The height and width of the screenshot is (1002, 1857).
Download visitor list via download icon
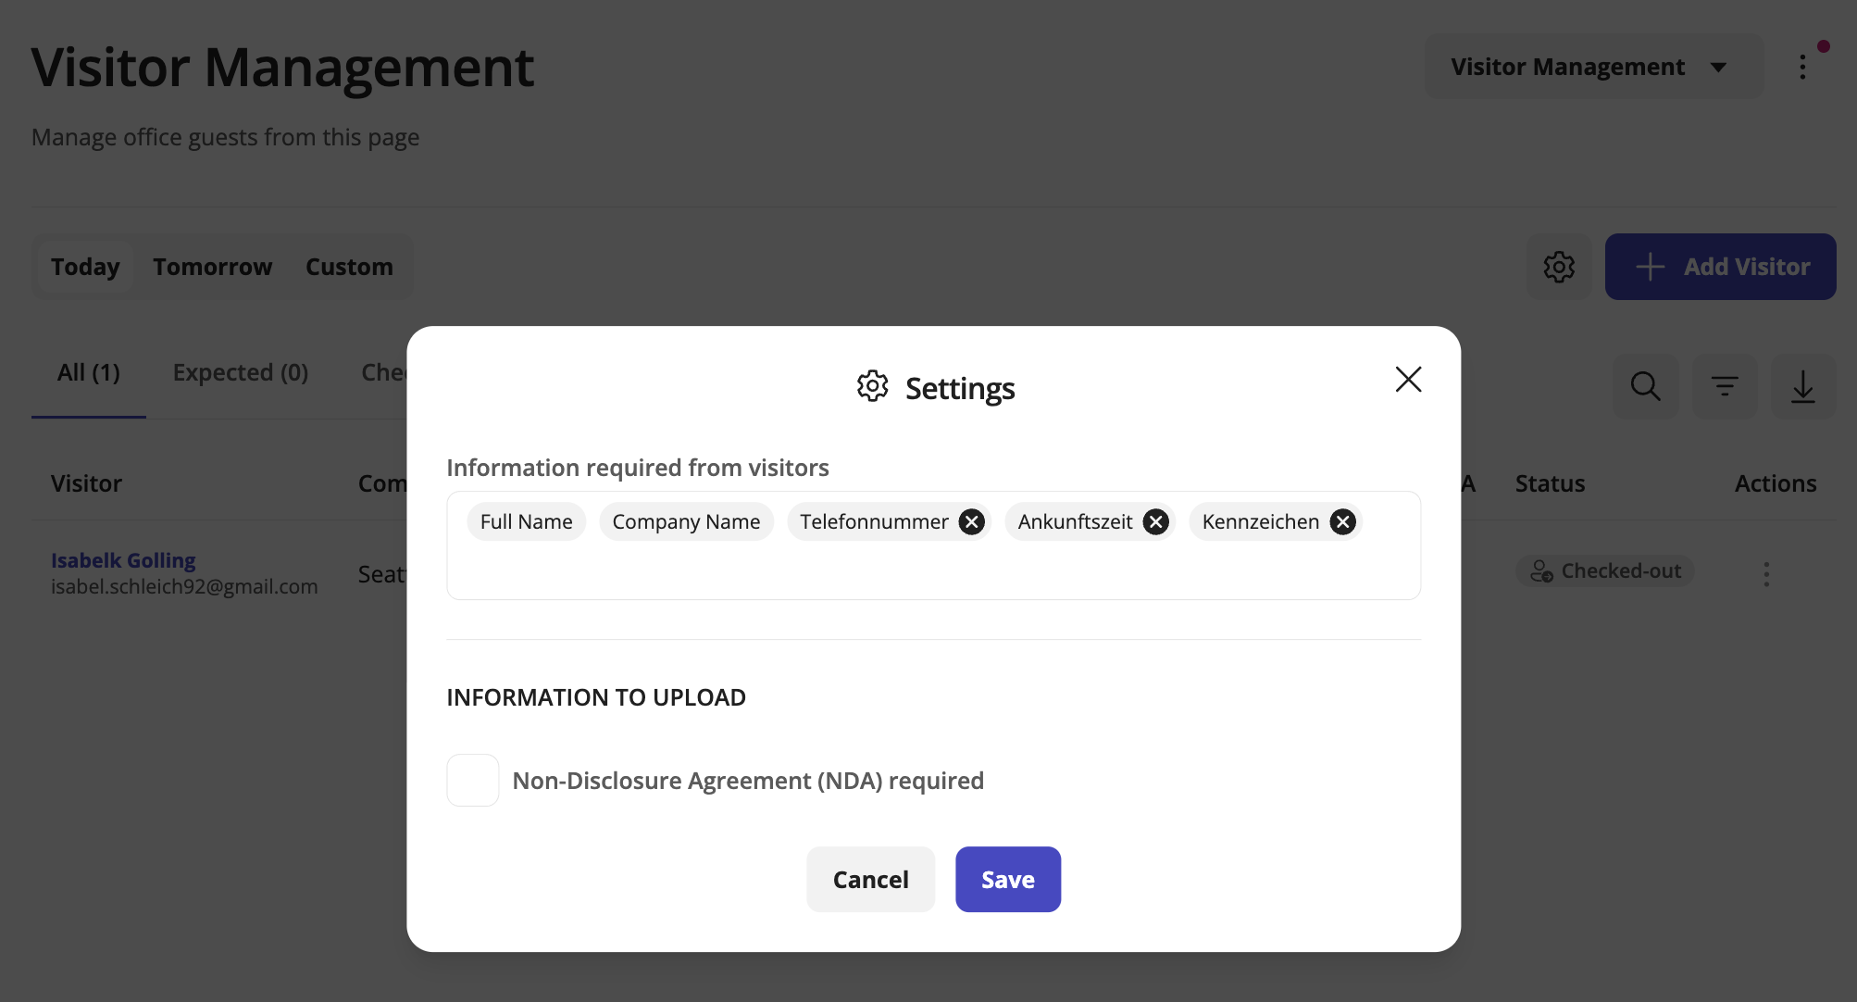click(x=1802, y=386)
